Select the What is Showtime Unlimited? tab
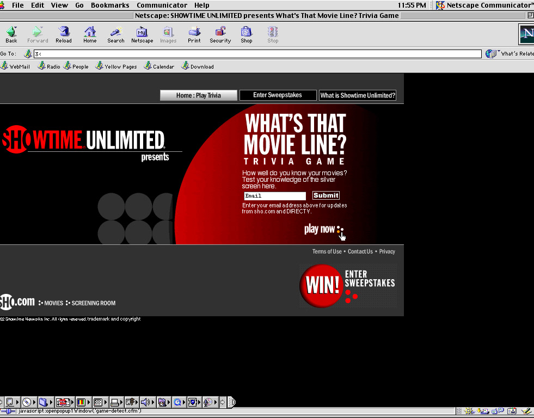Image resolution: width=534 pixels, height=418 pixels. pyautogui.click(x=358, y=95)
